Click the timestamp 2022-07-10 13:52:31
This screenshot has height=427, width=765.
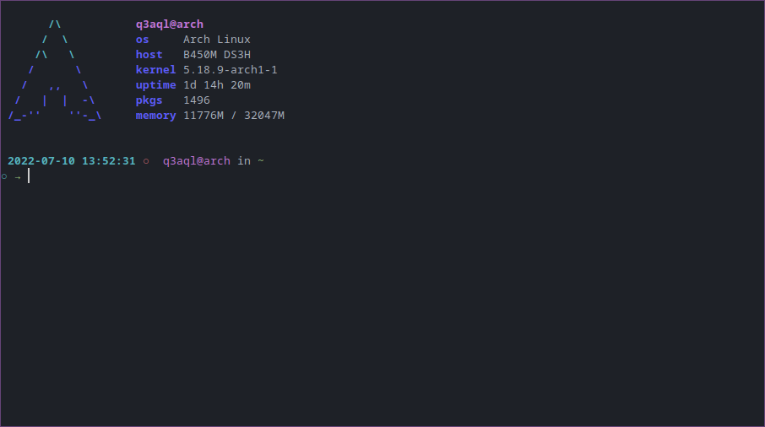71,161
